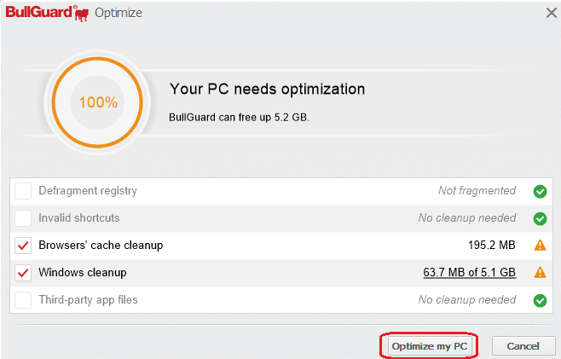Click green check icon in Defragment registry row

pos(540,191)
